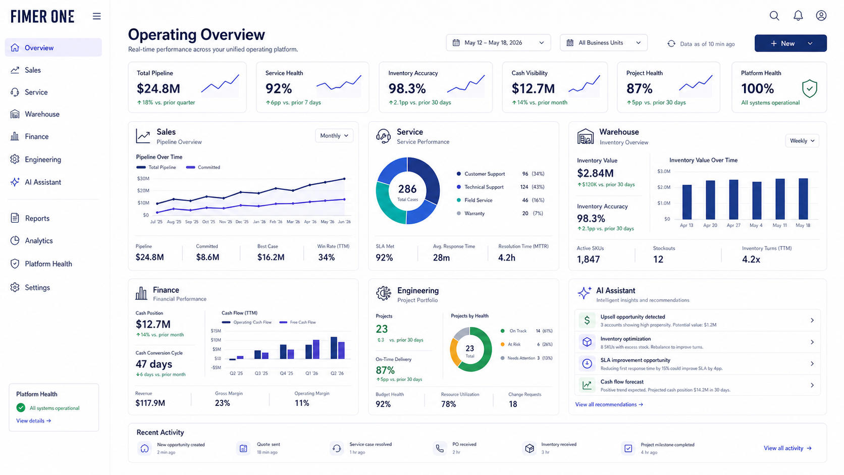Viewport: 844px width, 475px height.
Task: Click the Service headset panel icon
Action: point(383,136)
